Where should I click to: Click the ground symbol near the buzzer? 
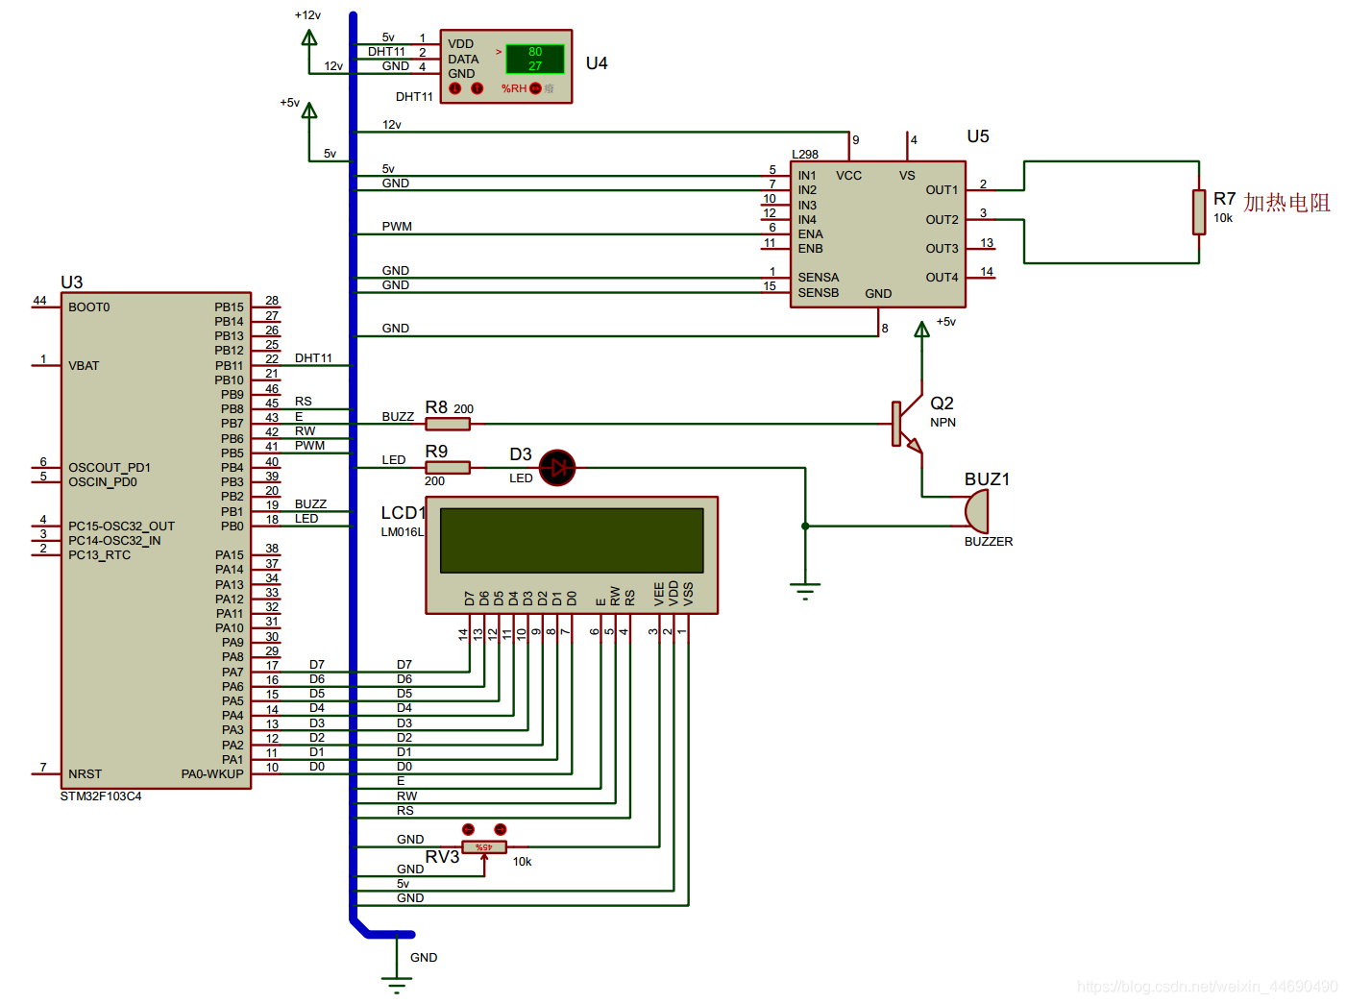[805, 590]
